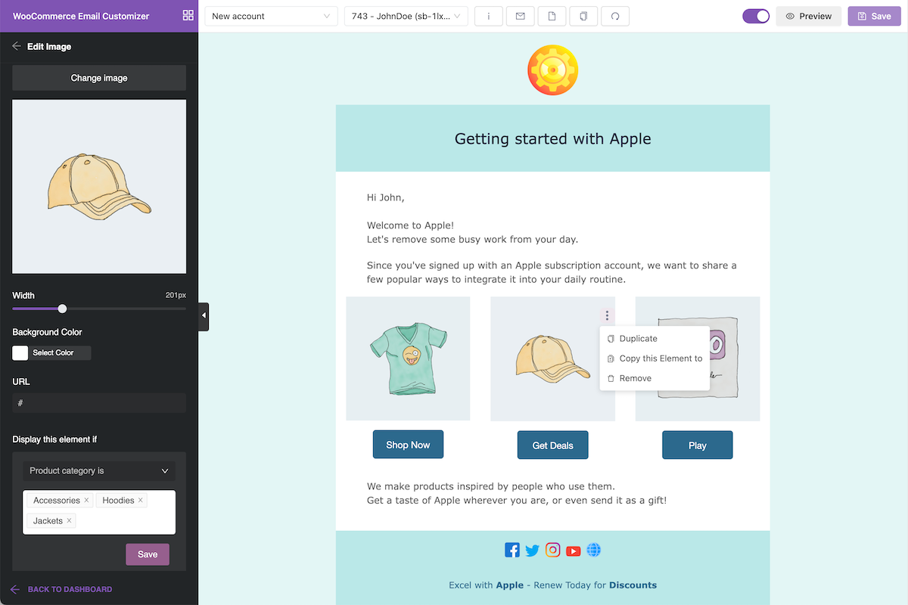This screenshot has height=605, width=908.
Task: Choose Remove from the context menu
Action: [x=655, y=378]
